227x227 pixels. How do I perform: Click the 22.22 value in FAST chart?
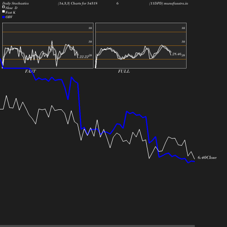coord(84,57)
